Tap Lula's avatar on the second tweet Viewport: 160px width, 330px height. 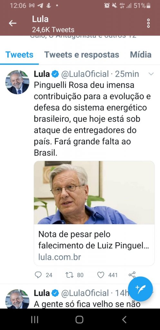click(17, 299)
